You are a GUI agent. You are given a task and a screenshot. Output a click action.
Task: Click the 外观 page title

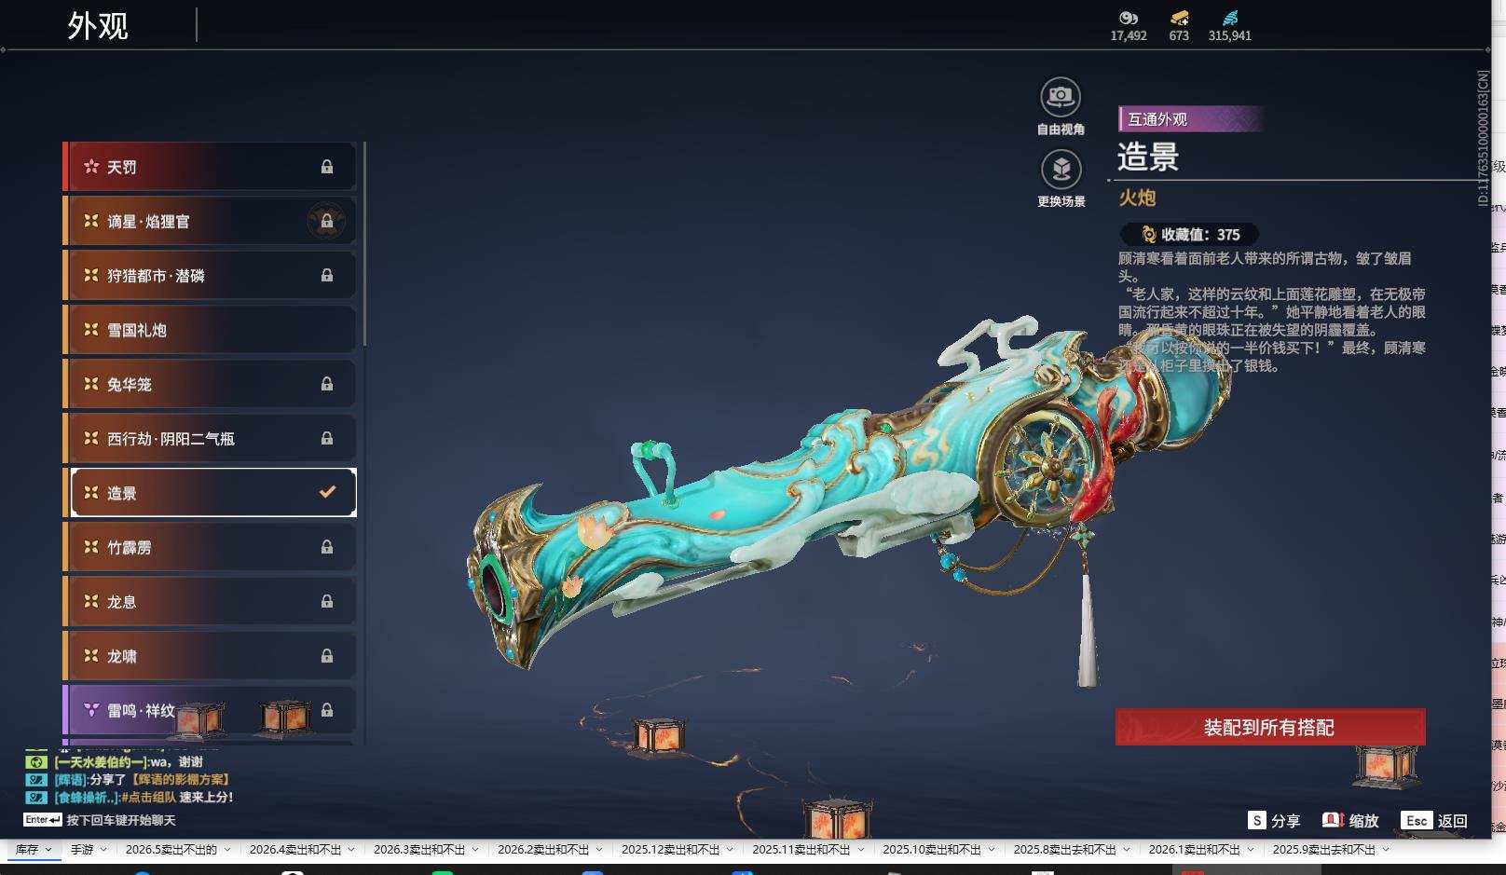click(x=98, y=26)
